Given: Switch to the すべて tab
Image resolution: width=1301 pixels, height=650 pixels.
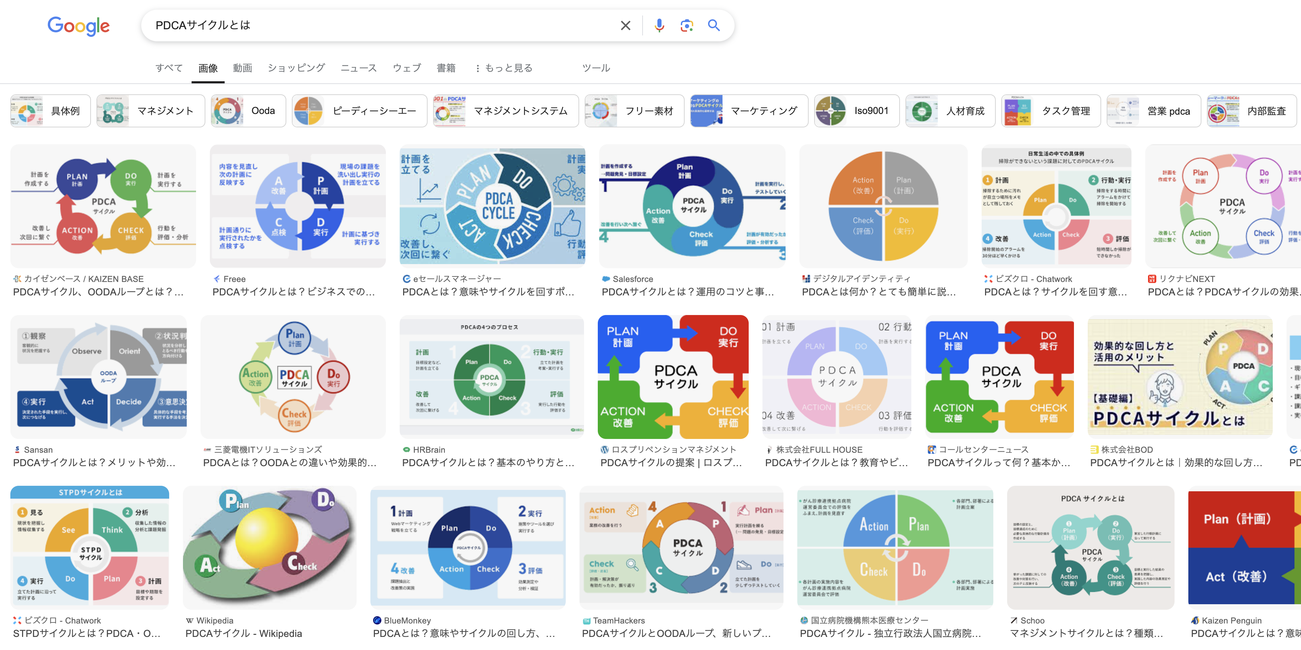Looking at the screenshot, I should (x=169, y=67).
